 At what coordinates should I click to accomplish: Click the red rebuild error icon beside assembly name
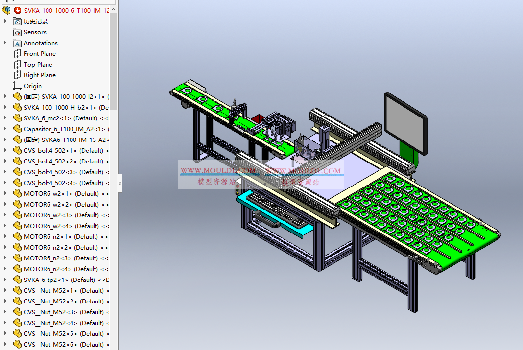pos(18,10)
